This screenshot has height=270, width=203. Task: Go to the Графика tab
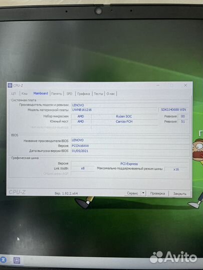click(83, 93)
